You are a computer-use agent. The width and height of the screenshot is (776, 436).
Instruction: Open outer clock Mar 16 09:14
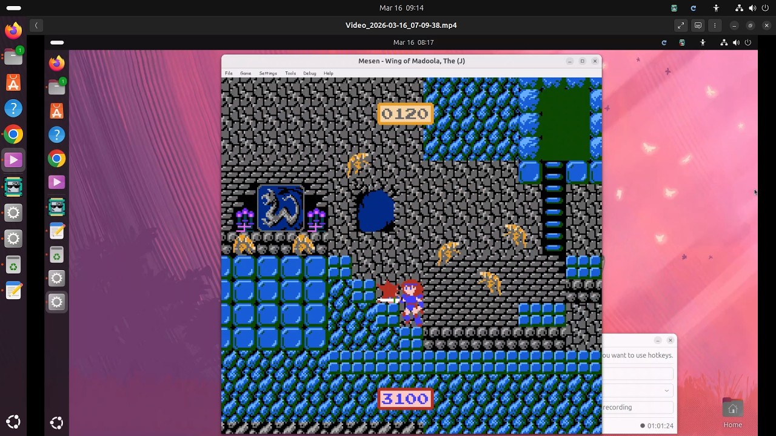pos(401,8)
